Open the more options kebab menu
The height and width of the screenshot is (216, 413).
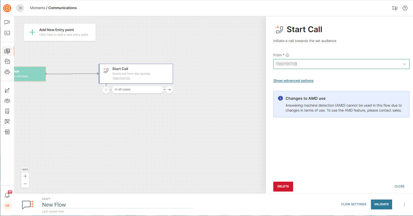(404, 204)
